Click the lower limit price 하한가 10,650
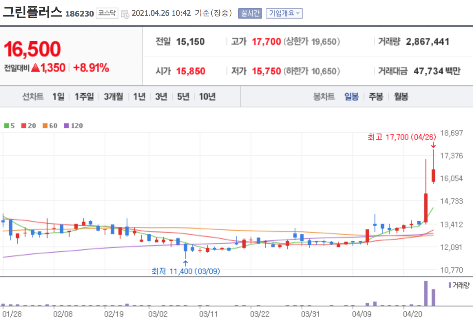Screen dimensions: 473x325 point(312,71)
